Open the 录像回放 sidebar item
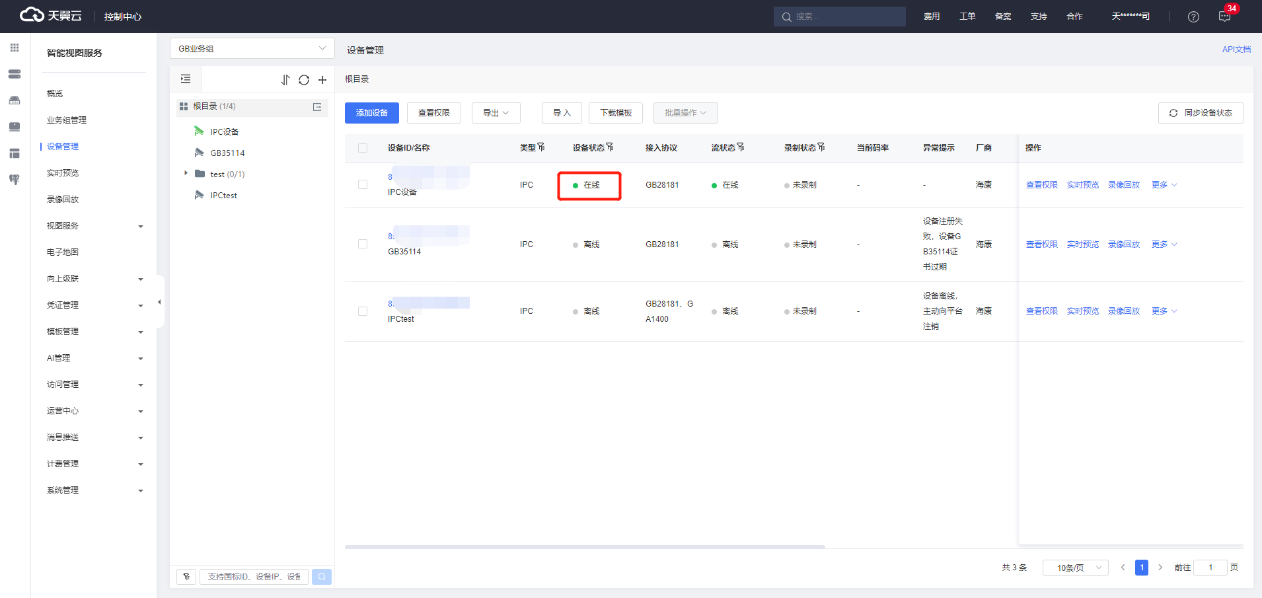Image resolution: width=1262 pixels, height=598 pixels. click(63, 200)
